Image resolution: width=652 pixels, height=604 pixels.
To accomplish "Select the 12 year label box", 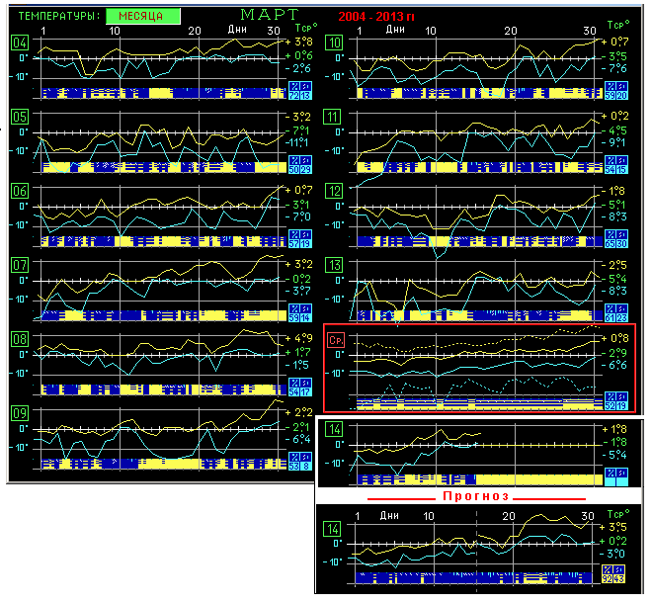I will click(336, 191).
